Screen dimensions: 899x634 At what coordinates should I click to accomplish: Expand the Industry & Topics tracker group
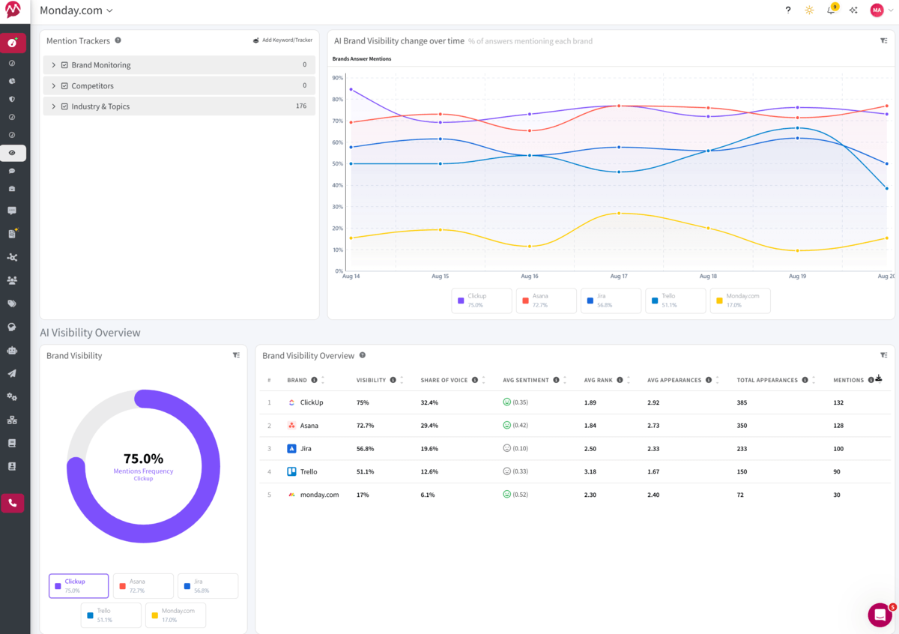coord(54,106)
